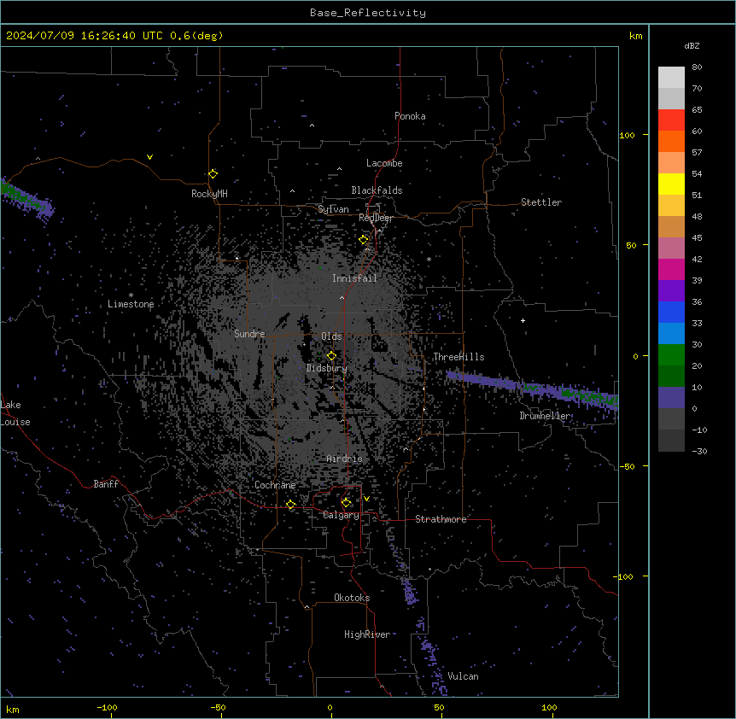The image size is (736, 719).
Task: Click the asterisk marker east of Innisfail
Action: click(x=429, y=259)
